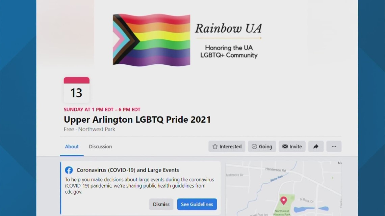This screenshot has width=385, height=216.
Task: Open the Northwest Park location link
Action: click(x=97, y=129)
